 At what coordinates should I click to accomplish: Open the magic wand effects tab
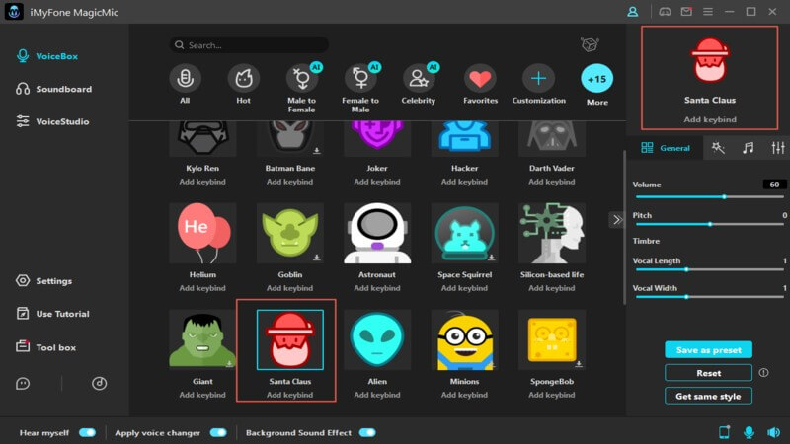[718, 147]
